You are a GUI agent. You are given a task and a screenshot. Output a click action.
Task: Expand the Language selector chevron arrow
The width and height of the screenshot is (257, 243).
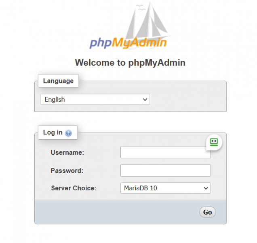pos(145,99)
